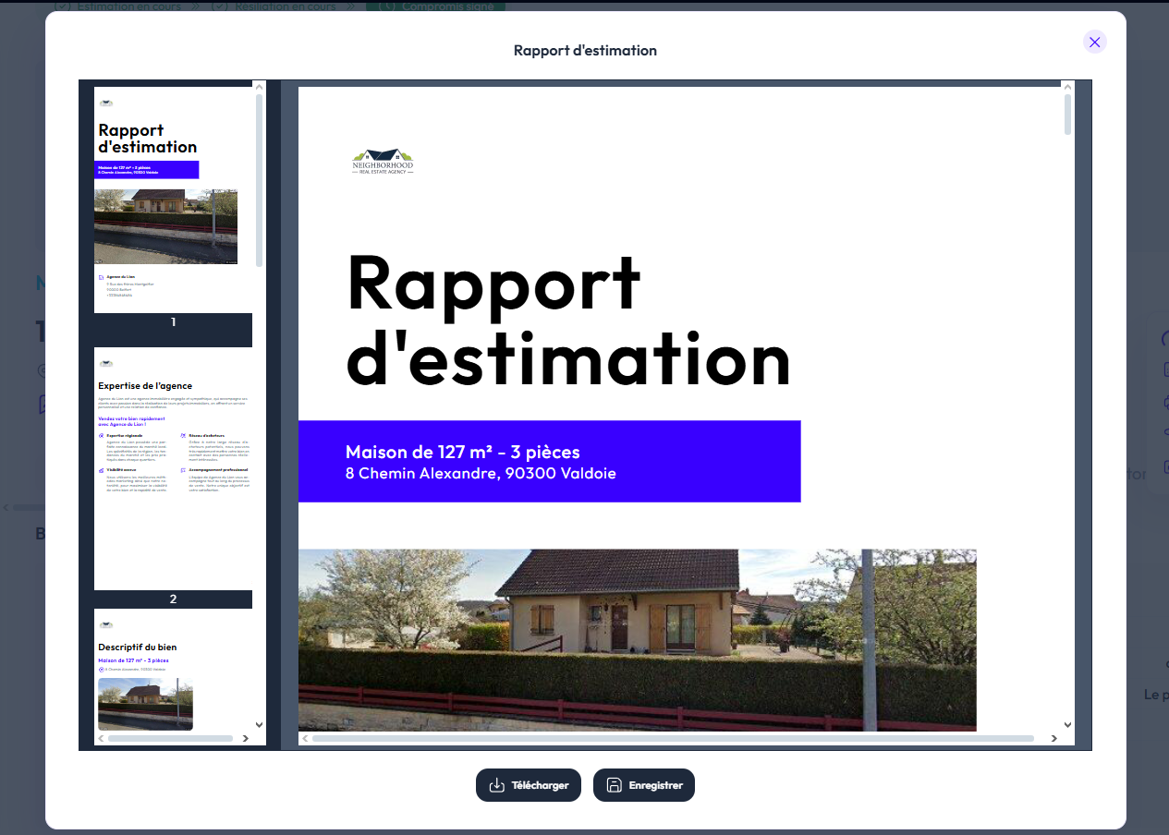This screenshot has height=835, width=1169.
Task: Click the Télécharger download button
Action: [x=529, y=785]
